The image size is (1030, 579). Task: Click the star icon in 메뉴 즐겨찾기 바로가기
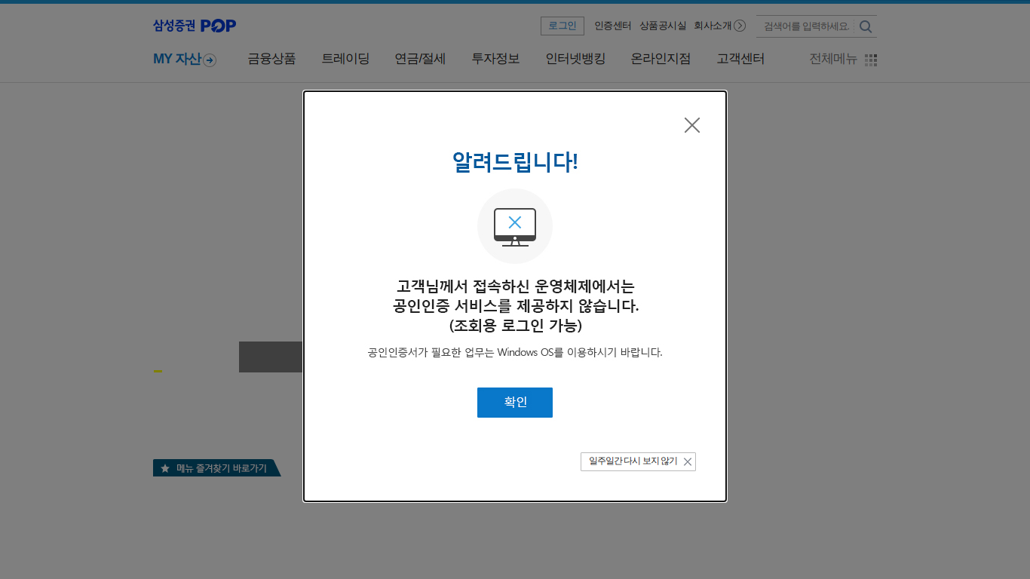pos(165,468)
